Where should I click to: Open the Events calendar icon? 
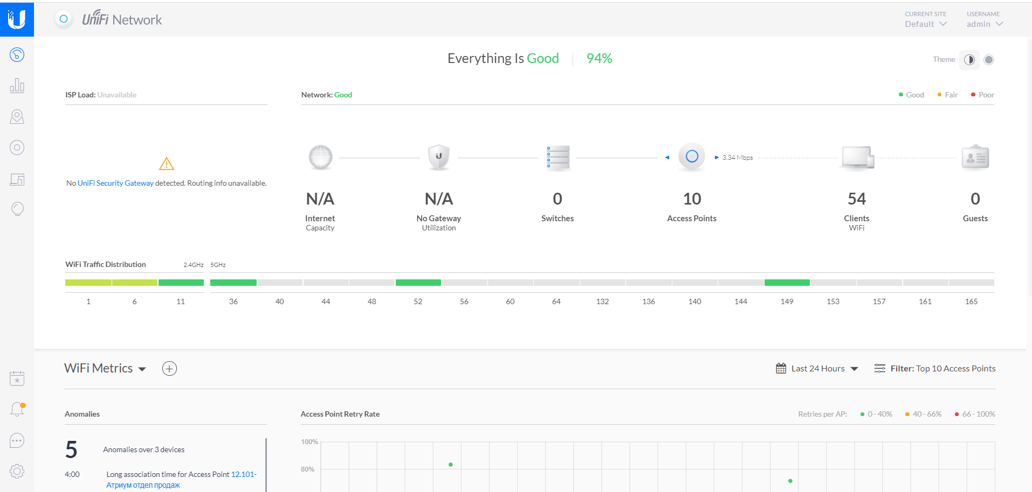(17, 378)
